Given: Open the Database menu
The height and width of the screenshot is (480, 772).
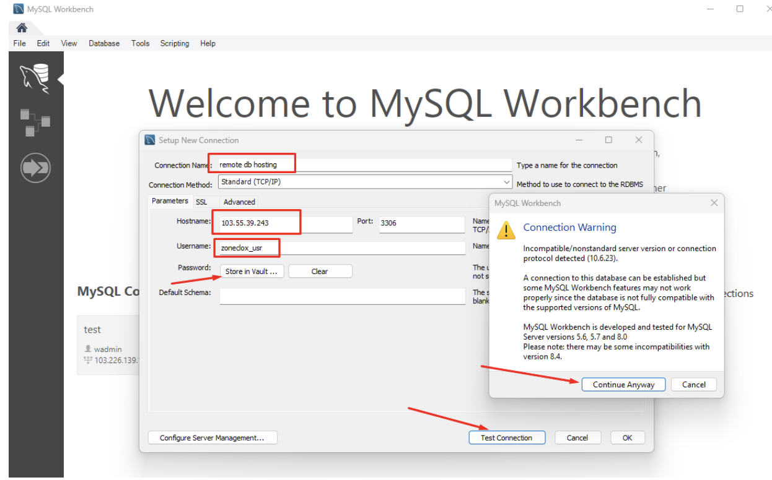Looking at the screenshot, I should pos(104,43).
